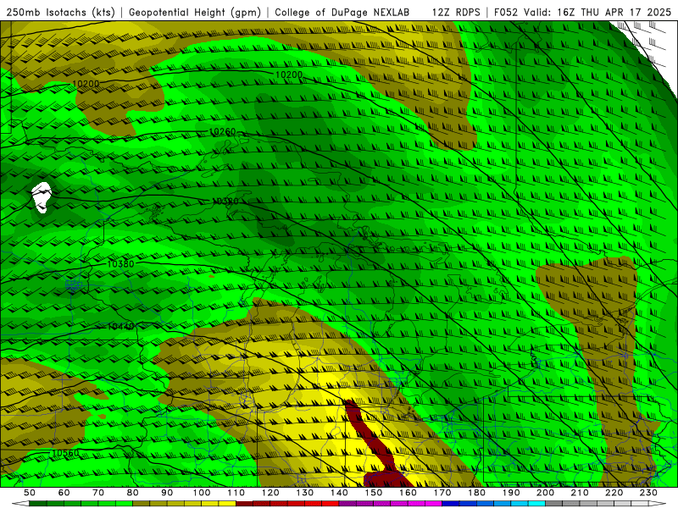
Task: Click 'Valid: 16Z THU APR 17 2025' text
Action: (x=597, y=12)
